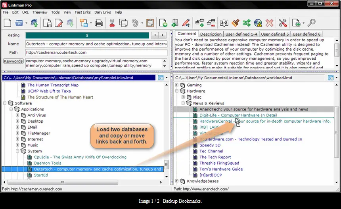Click the Path field with cacheman URL

pyautogui.click(x=96, y=53)
